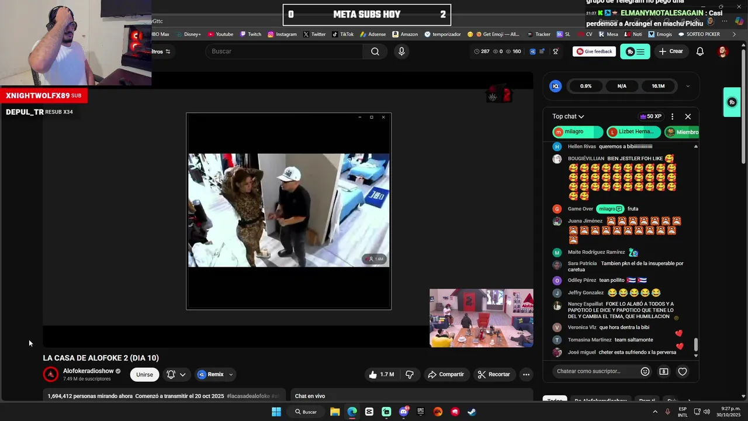This screenshot has height=421, width=748.
Task: Click 50 XP badge in chat header
Action: tap(650, 116)
